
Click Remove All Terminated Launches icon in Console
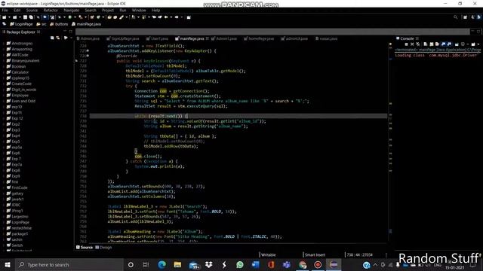pos(418,44)
